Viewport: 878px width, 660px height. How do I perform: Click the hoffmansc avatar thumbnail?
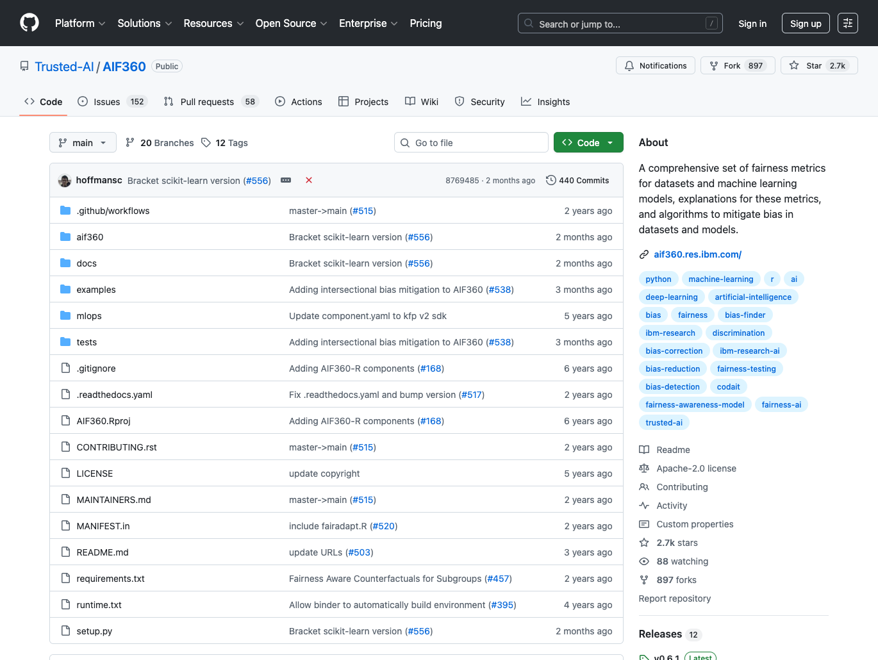coord(65,181)
